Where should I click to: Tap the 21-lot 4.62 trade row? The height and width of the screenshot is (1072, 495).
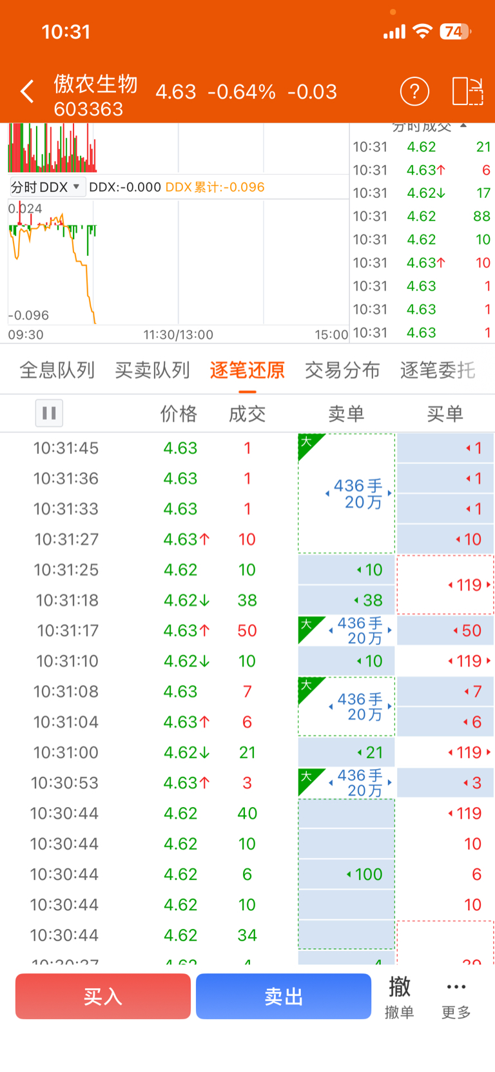coord(422,146)
